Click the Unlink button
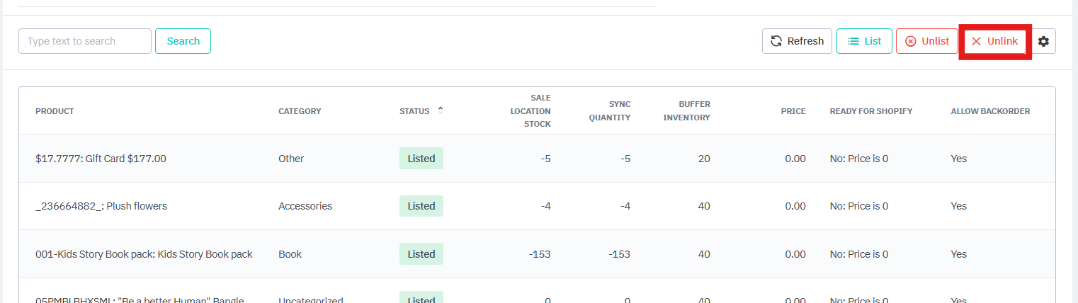Viewport: 1078px width, 303px height. coord(994,41)
